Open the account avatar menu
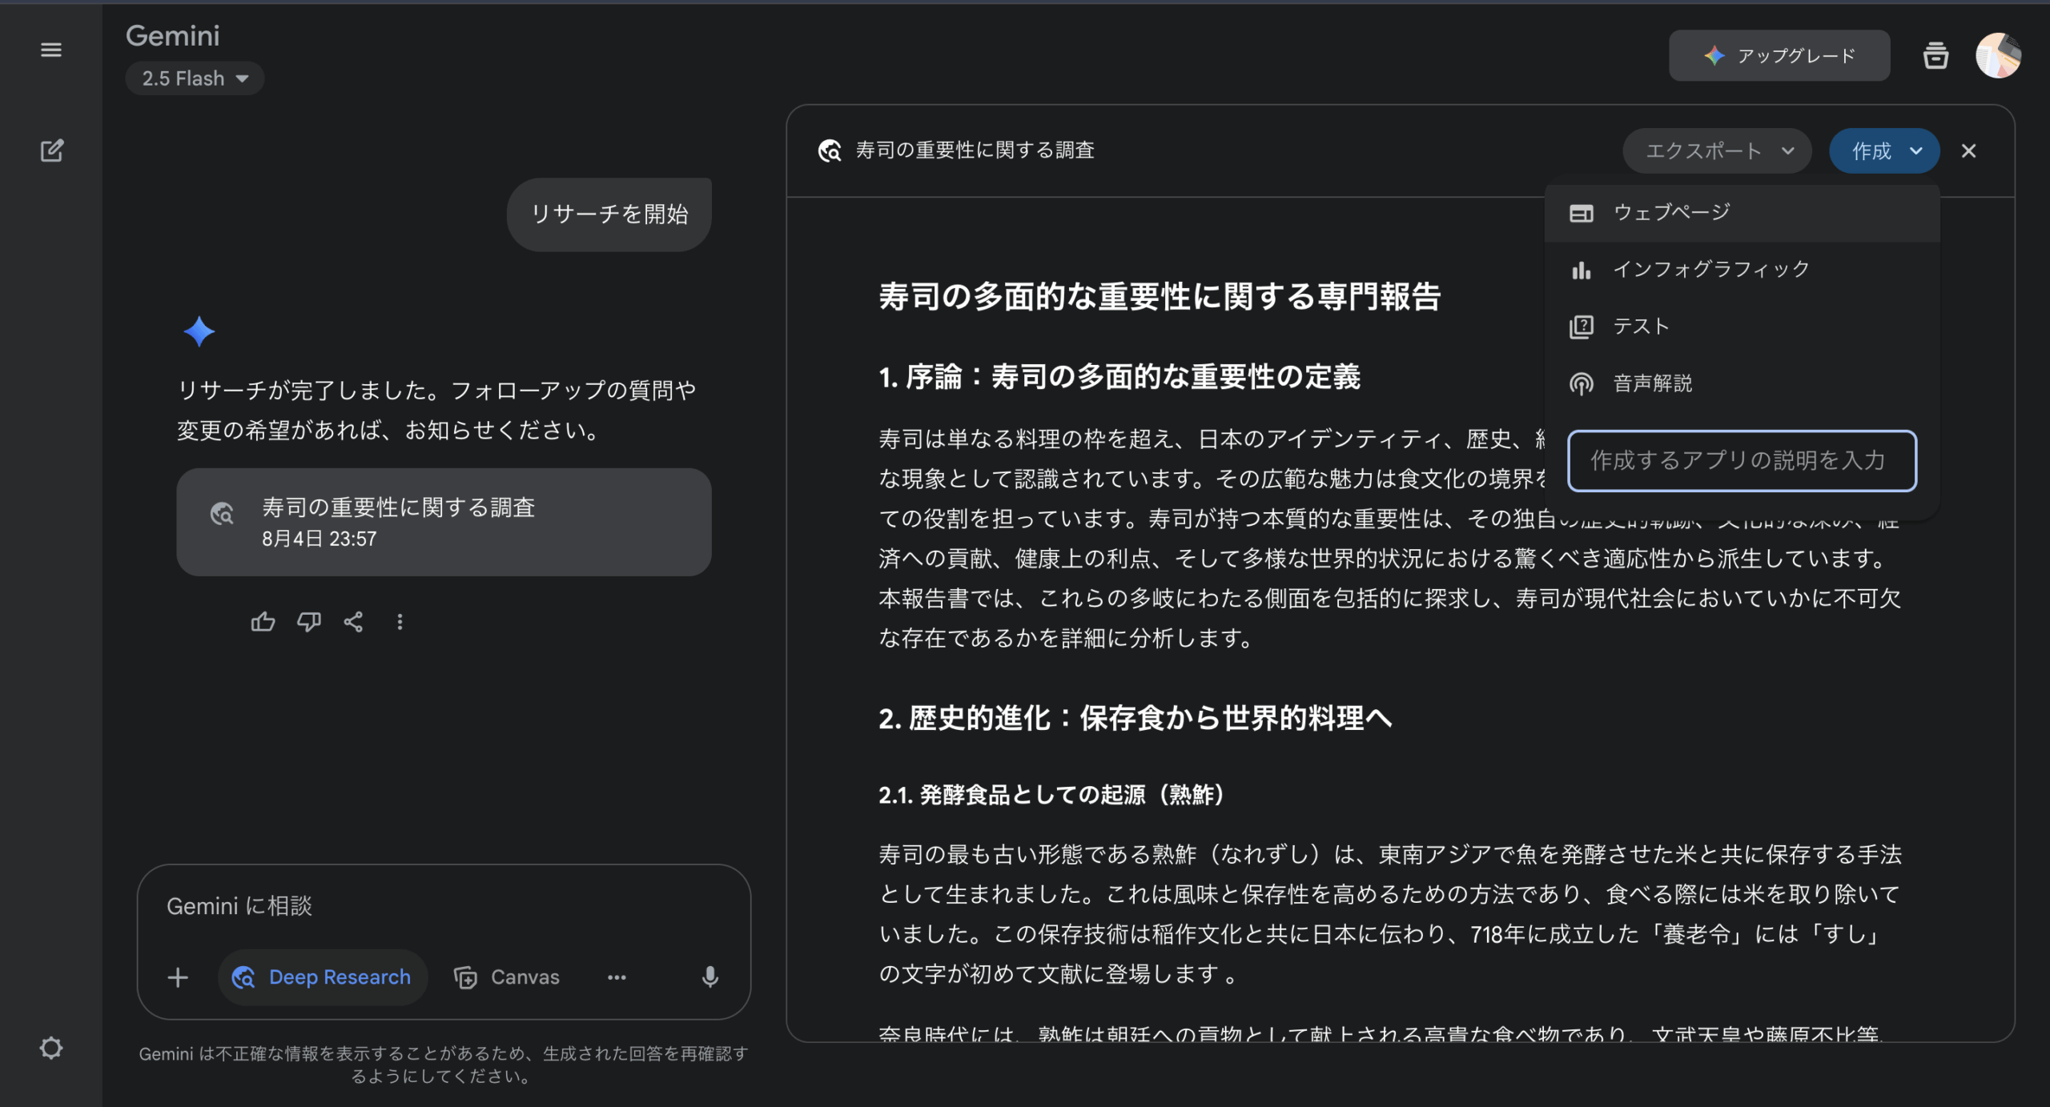 pos(1998,55)
